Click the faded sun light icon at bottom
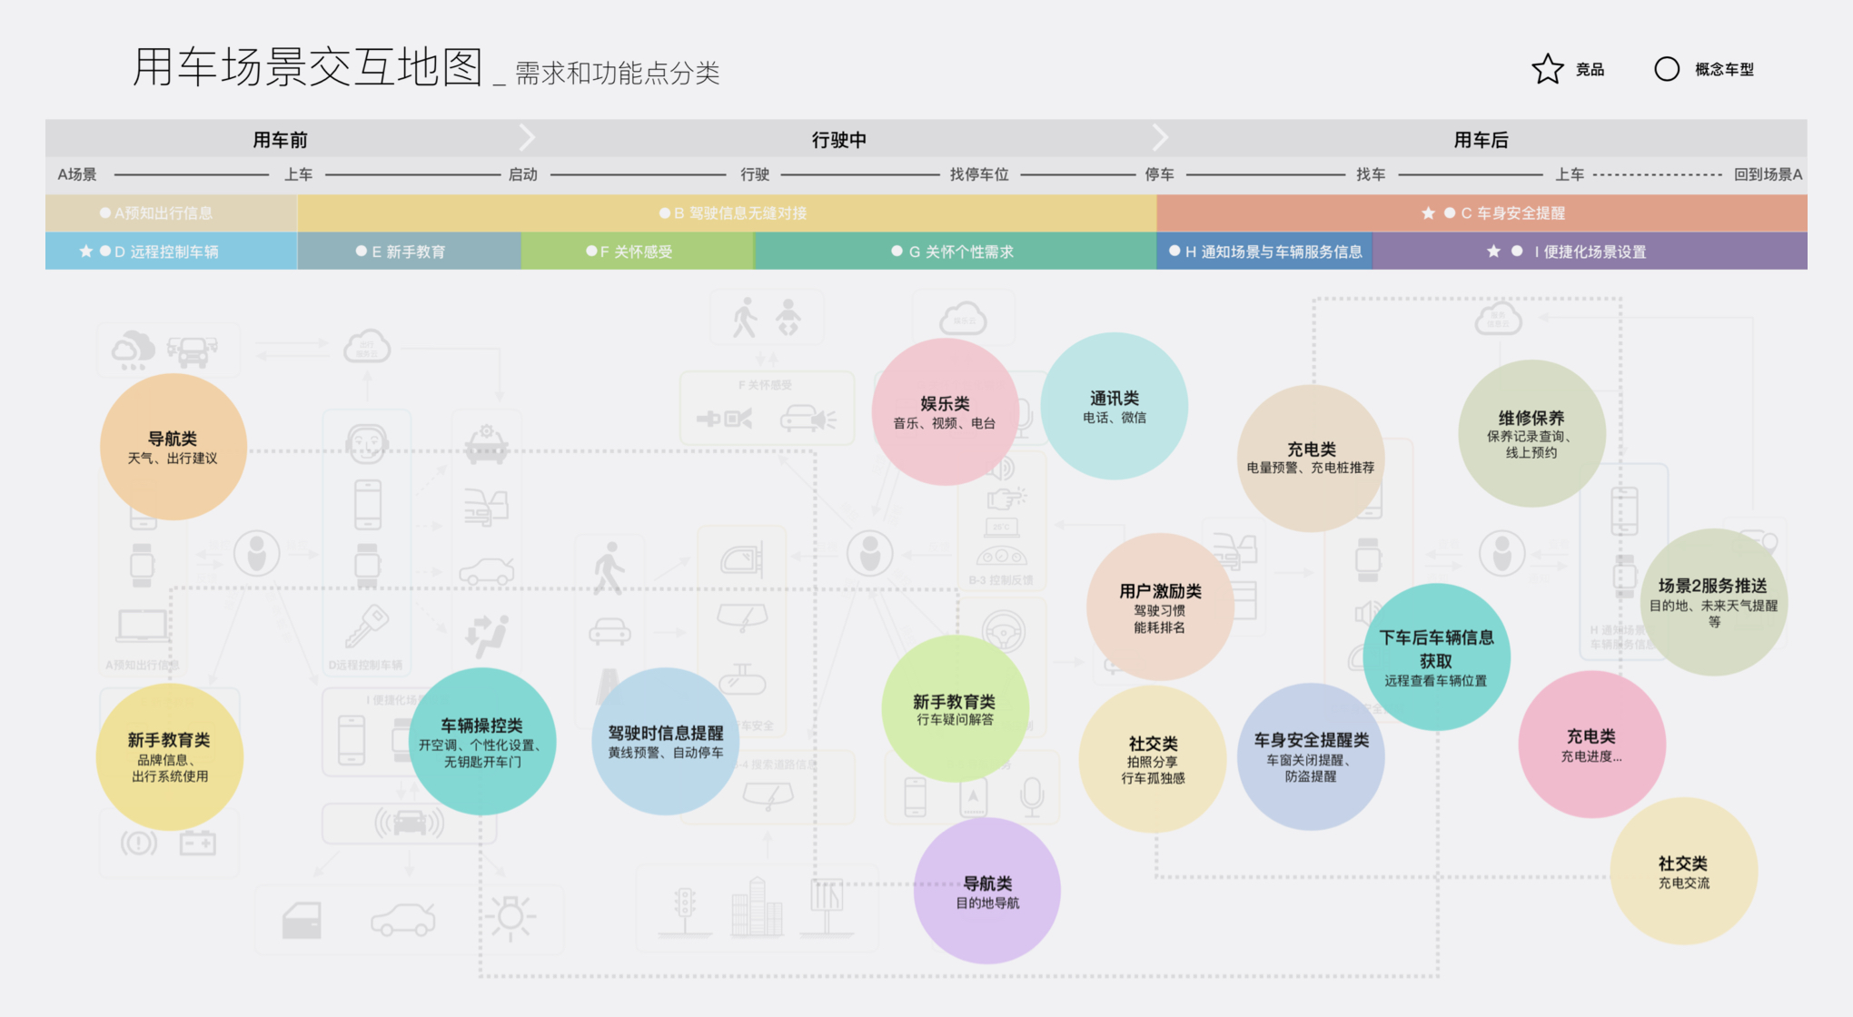This screenshot has height=1017, width=1853. pos(510,917)
